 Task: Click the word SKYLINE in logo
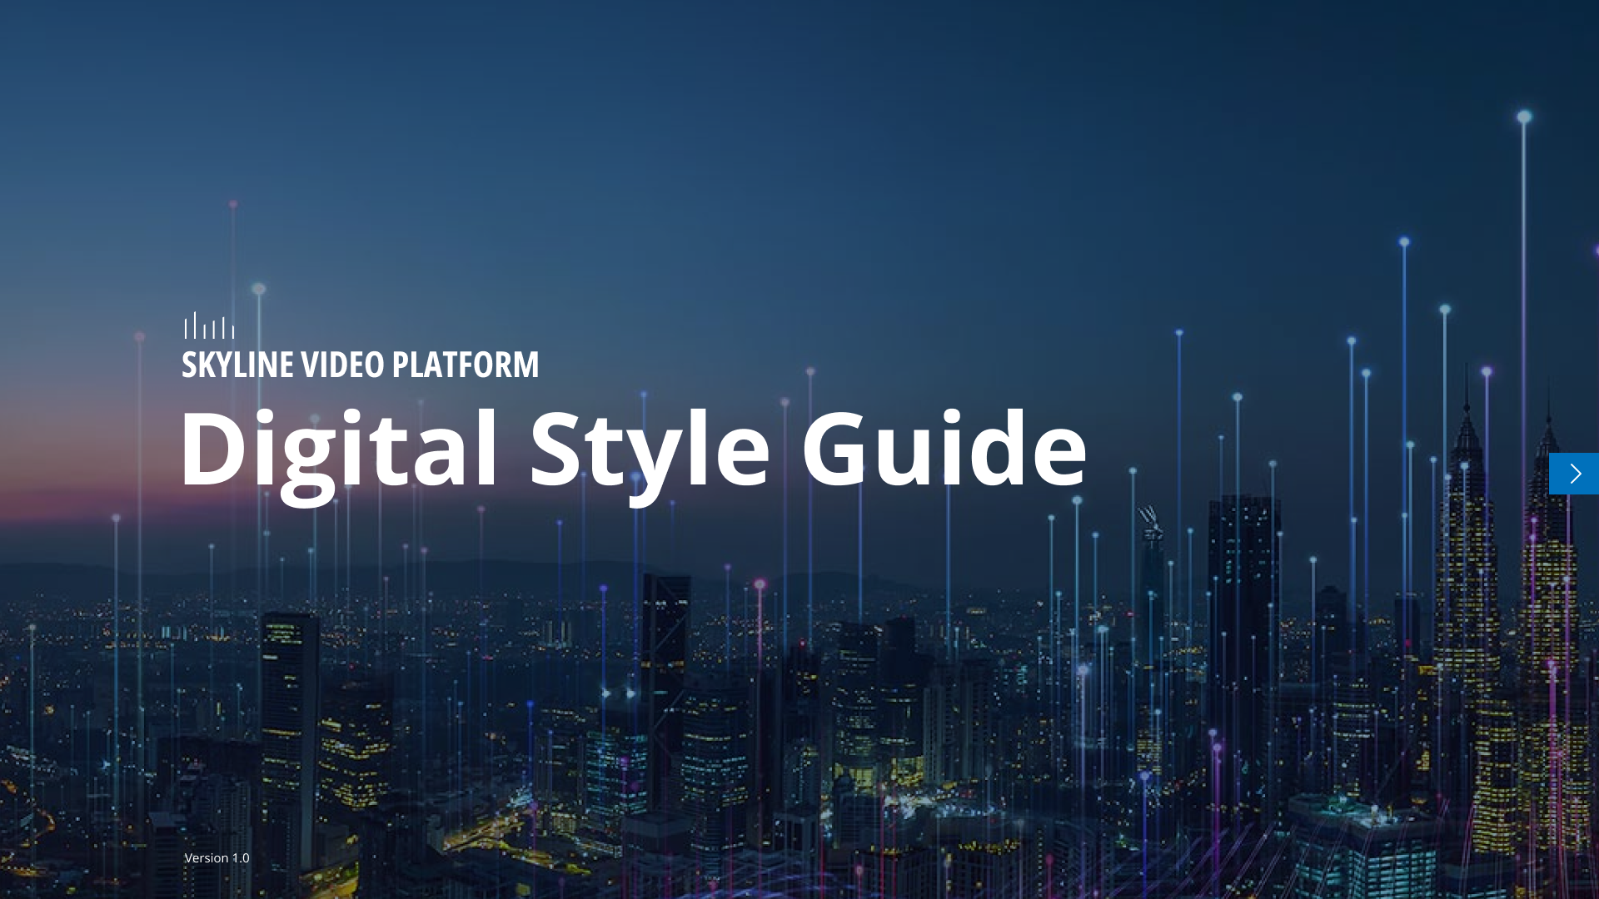pos(237,365)
